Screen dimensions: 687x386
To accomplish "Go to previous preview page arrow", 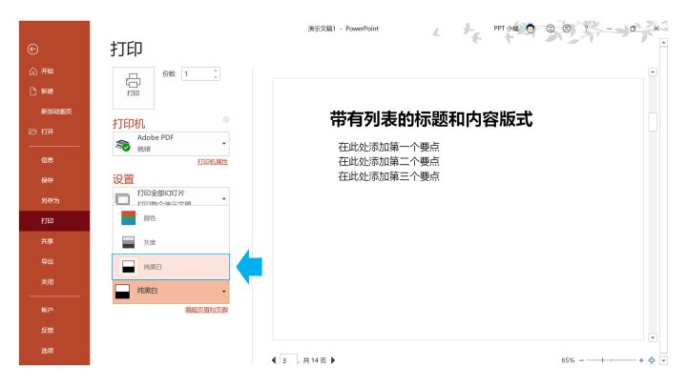I will (x=274, y=360).
